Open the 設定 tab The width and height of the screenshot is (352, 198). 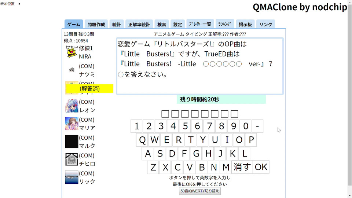coord(177,24)
